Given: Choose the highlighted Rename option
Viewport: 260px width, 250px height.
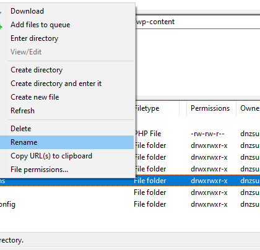Looking at the screenshot, I should pyautogui.click(x=67, y=142).
